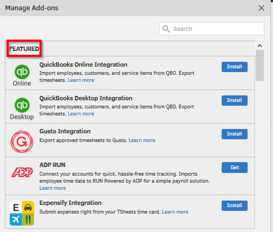This screenshot has height=232, width=273.
Task: Click the Expensify logo icon
Action: pyautogui.click(x=22, y=213)
